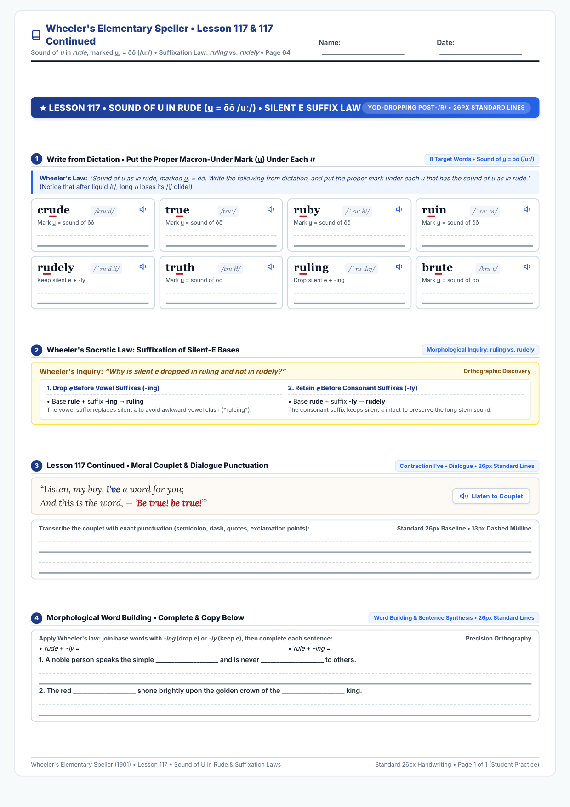Click the first blank in sentence 1
The image size is (570, 807).
pyautogui.click(x=187, y=660)
